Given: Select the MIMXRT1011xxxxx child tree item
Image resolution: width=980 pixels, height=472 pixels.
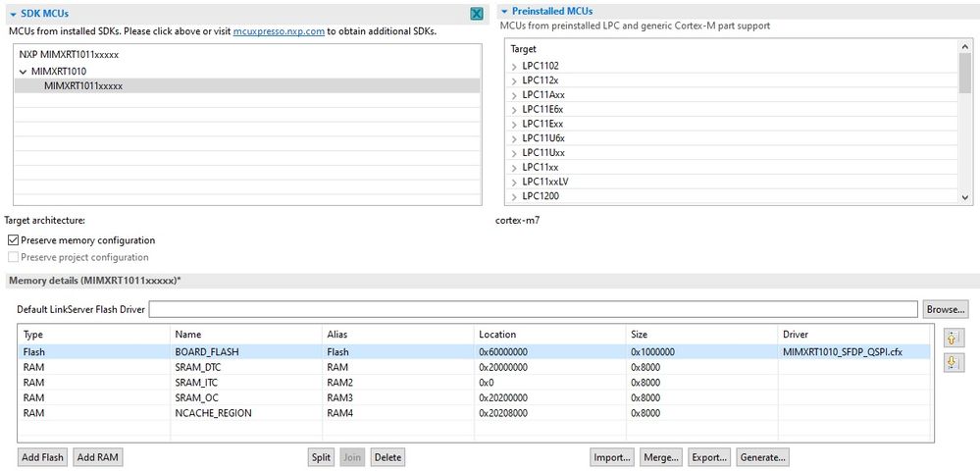Looking at the screenshot, I should pyautogui.click(x=83, y=86).
